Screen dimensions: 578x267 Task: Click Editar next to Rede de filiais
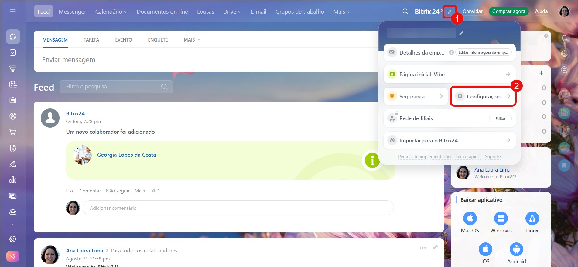(x=500, y=118)
